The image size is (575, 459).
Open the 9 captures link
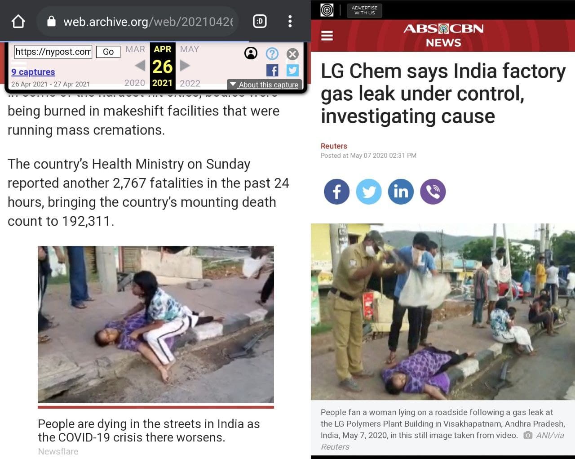click(x=33, y=72)
